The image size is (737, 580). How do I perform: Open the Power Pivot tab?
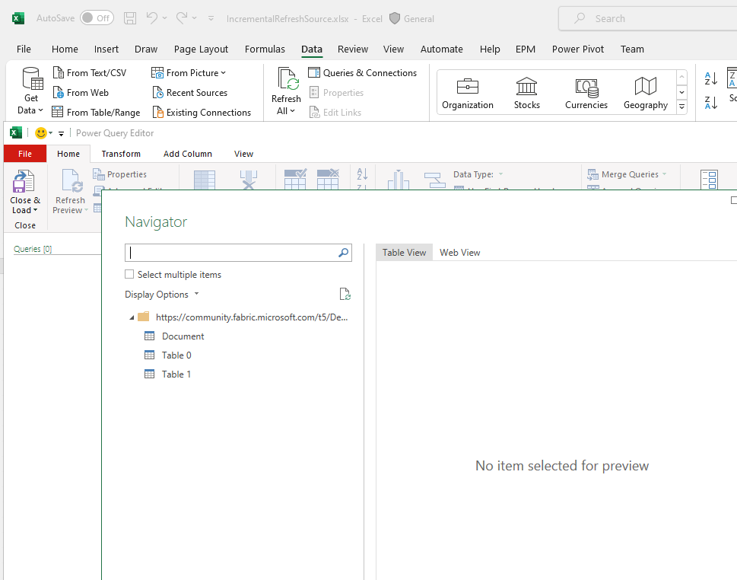point(578,49)
